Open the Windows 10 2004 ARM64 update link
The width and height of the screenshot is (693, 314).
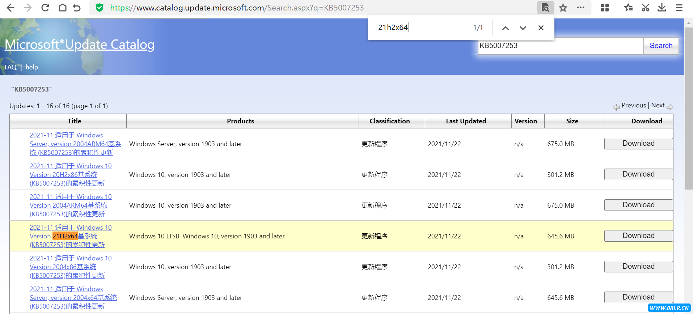71,205
